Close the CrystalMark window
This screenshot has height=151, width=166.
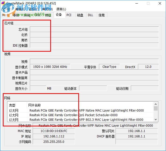click(x=160, y=3)
